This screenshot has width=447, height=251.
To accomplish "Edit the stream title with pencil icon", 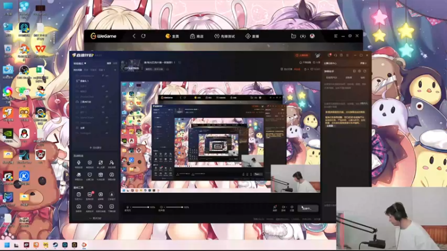I will point(179,62).
